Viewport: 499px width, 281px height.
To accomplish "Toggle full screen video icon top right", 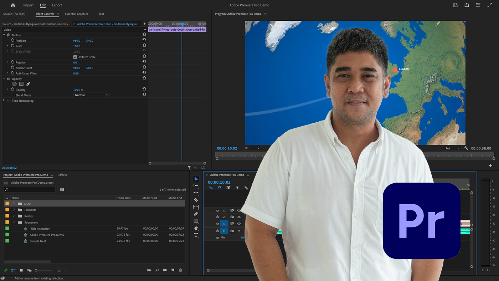I will click(489, 5).
